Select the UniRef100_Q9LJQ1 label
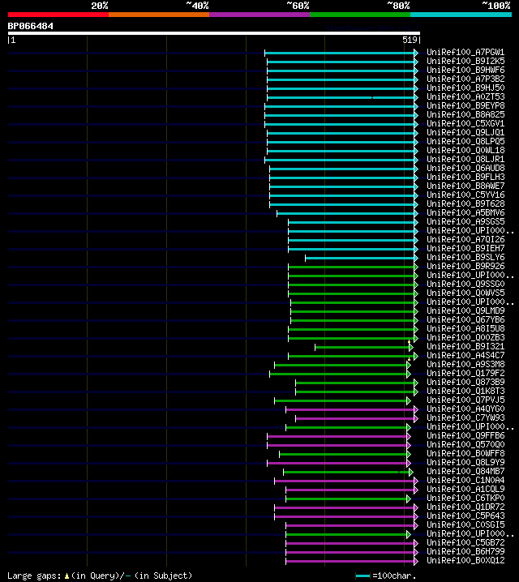Viewport: 519px width, 582px height. pos(465,132)
